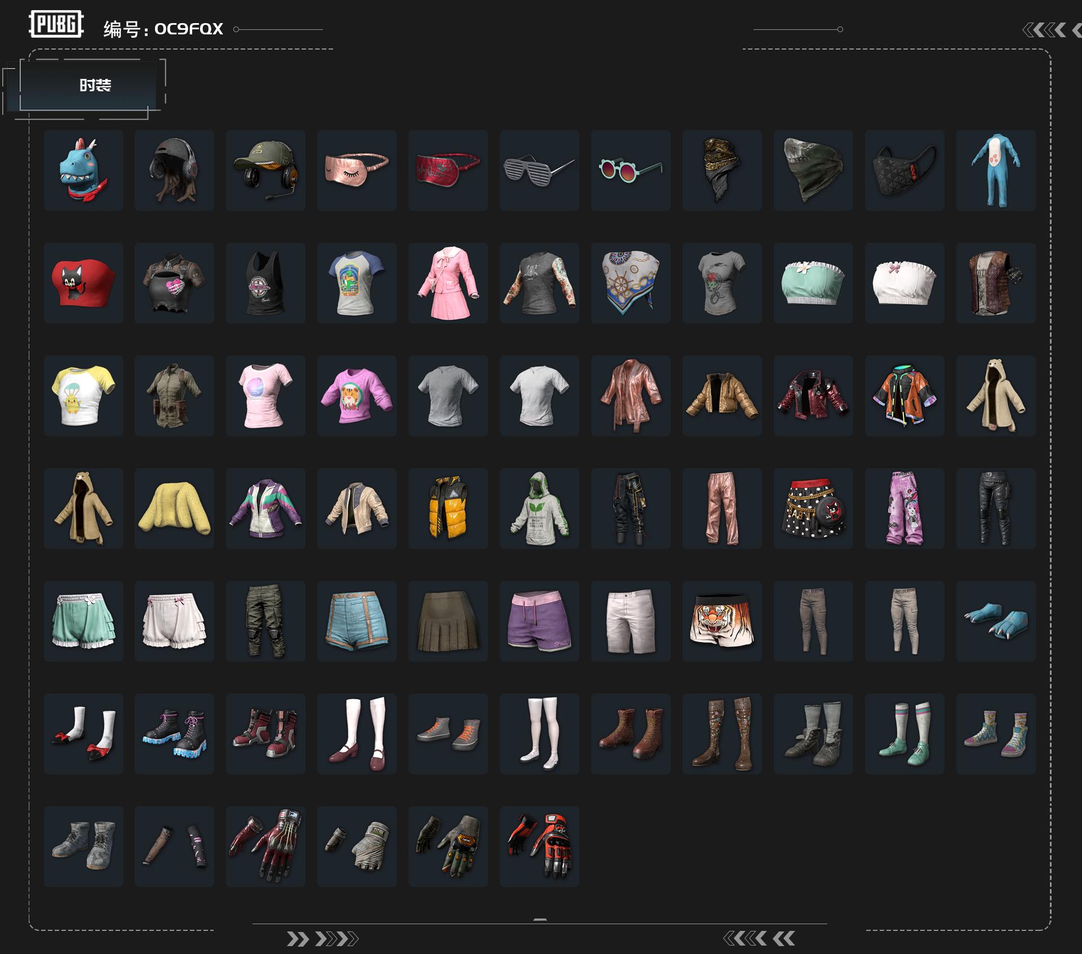Select the red and black robotic gloves
The image size is (1082, 954).
click(539, 846)
